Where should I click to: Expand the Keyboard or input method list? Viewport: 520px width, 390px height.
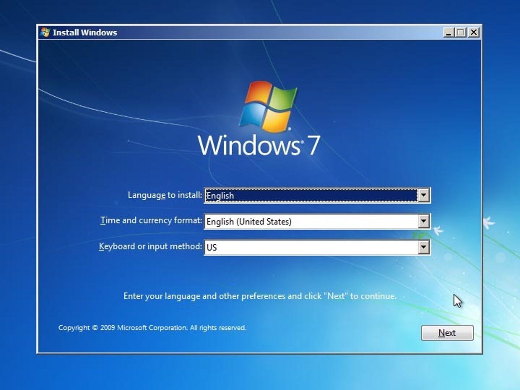(x=424, y=247)
